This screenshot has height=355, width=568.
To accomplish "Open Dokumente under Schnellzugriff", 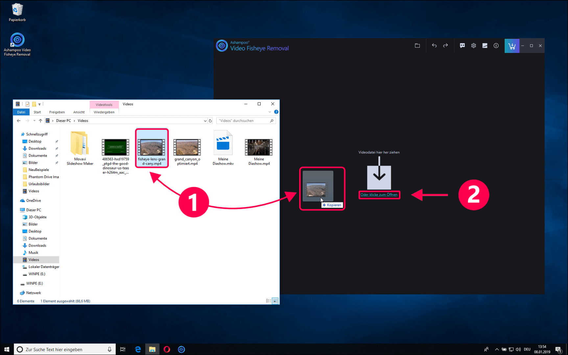I will coord(38,155).
